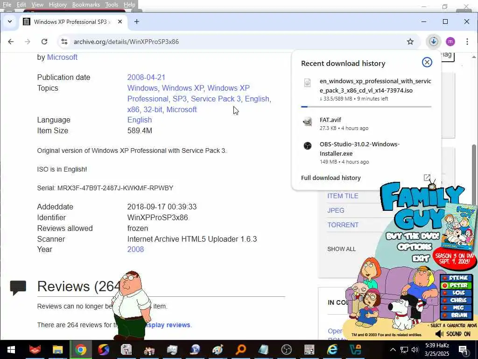The width and height of the screenshot is (478, 359).
Task: Pick Brian from the character list
Action: point(456,316)
